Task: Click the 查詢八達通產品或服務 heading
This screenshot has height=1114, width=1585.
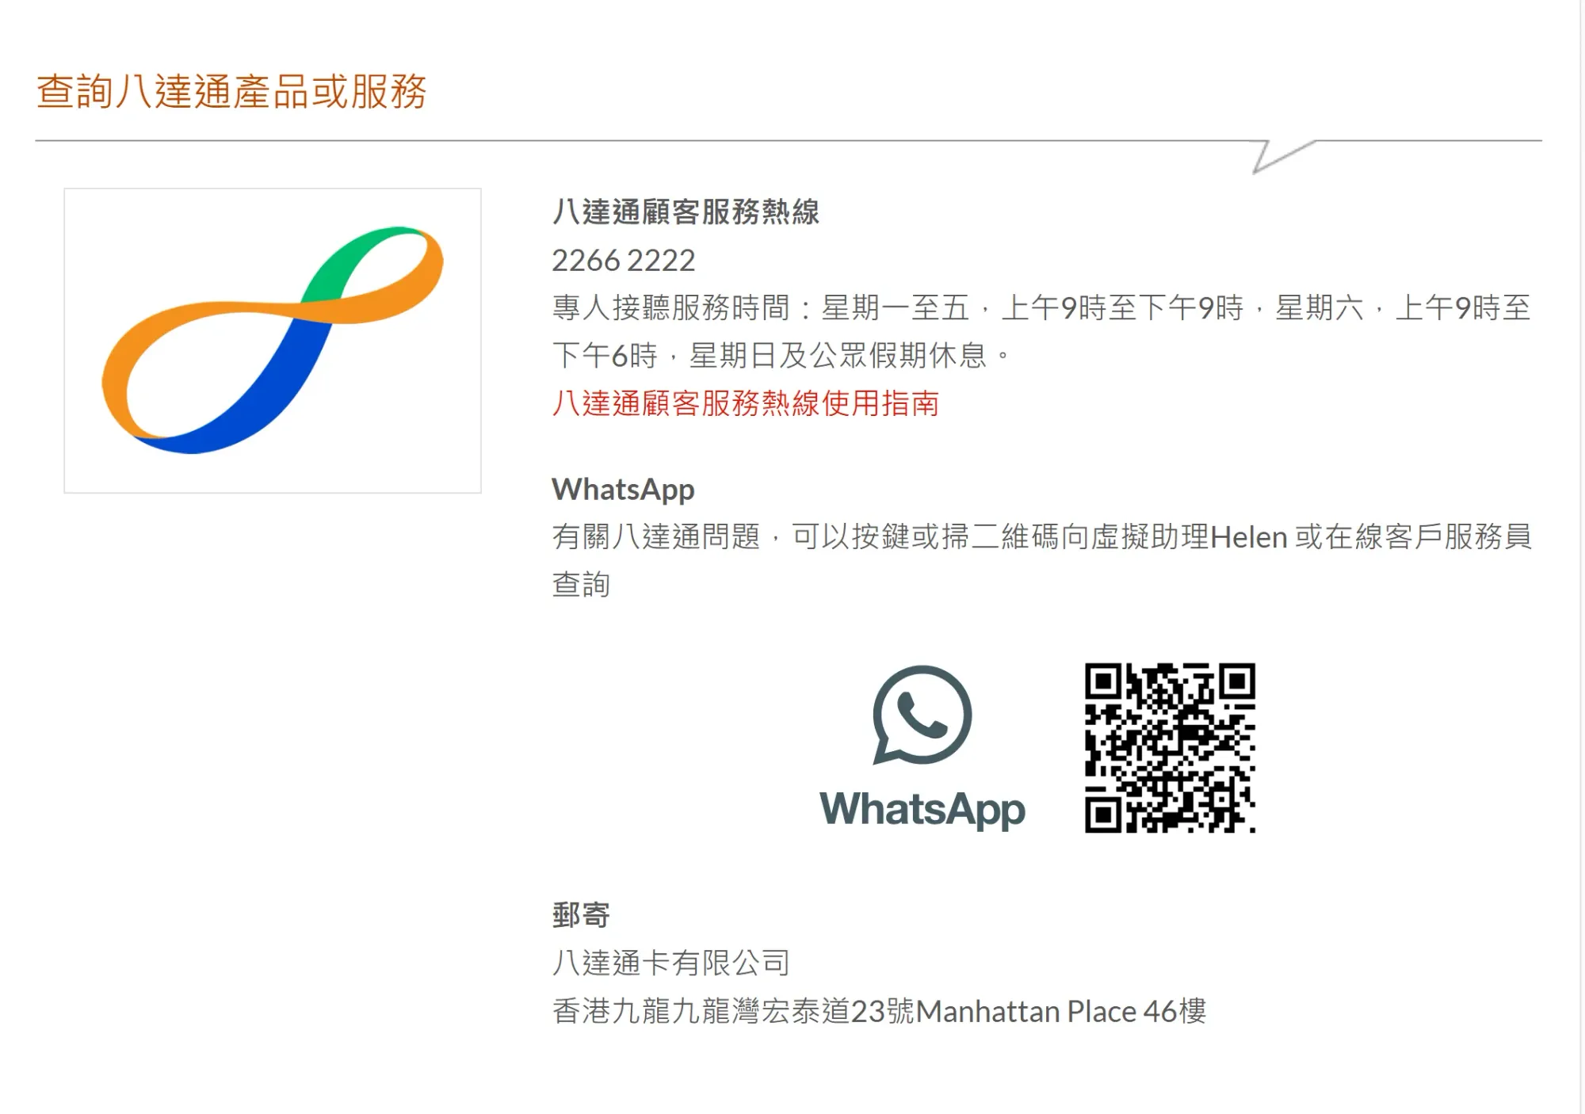Action: point(231,91)
